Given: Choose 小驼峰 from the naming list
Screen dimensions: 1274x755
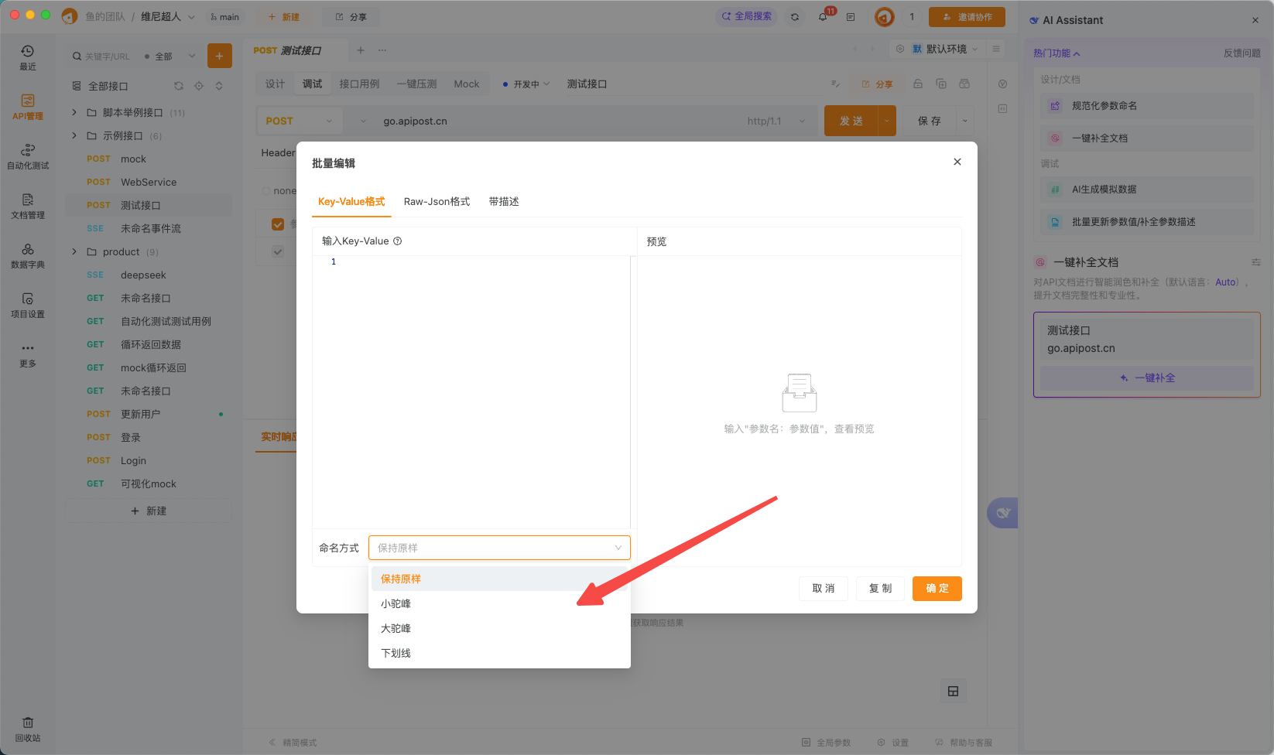Looking at the screenshot, I should [x=396, y=603].
